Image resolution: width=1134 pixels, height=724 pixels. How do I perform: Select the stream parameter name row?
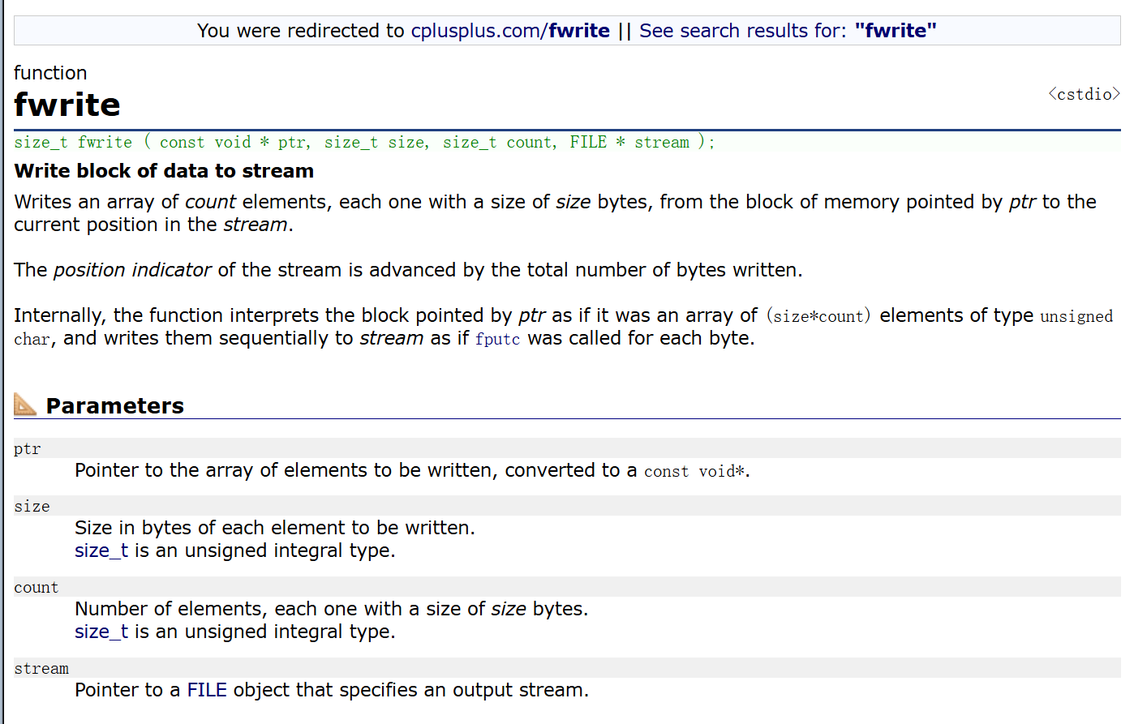coord(41,668)
